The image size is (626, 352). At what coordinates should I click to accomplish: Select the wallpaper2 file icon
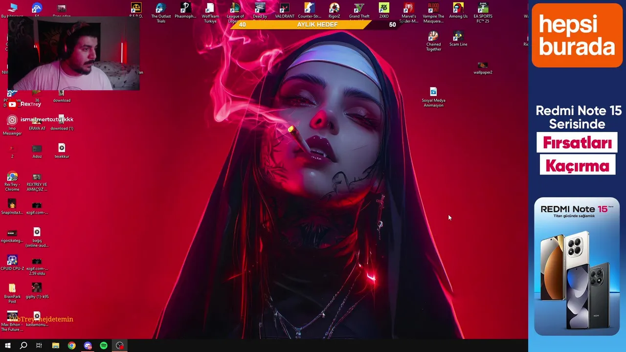(483, 67)
